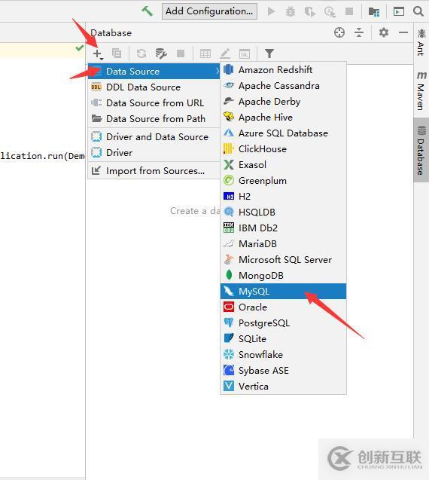Click the Duplicate data source icon
The width and height of the screenshot is (429, 480).
pyautogui.click(x=117, y=54)
